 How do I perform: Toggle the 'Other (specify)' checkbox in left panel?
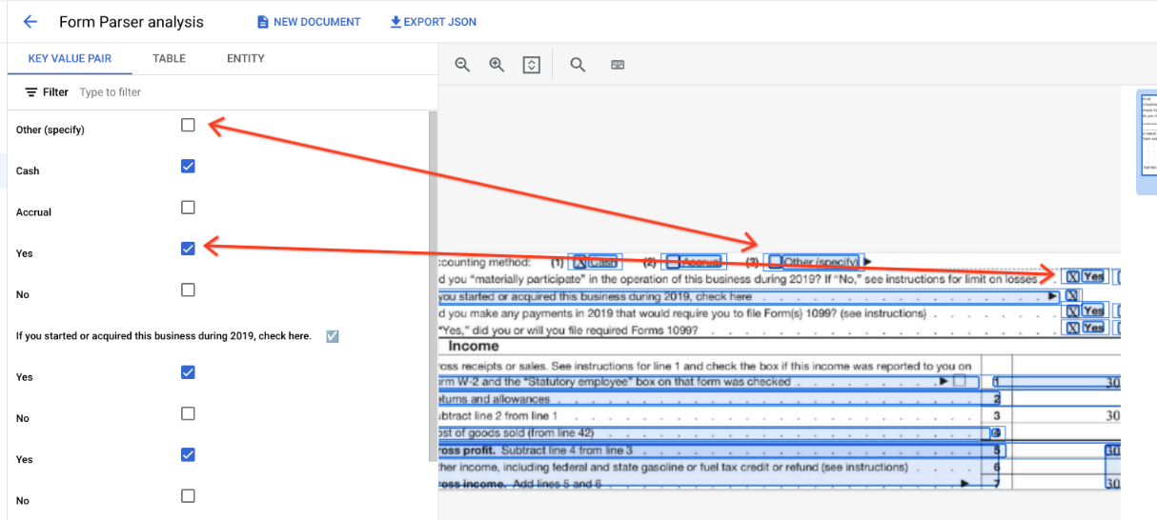[x=188, y=125]
